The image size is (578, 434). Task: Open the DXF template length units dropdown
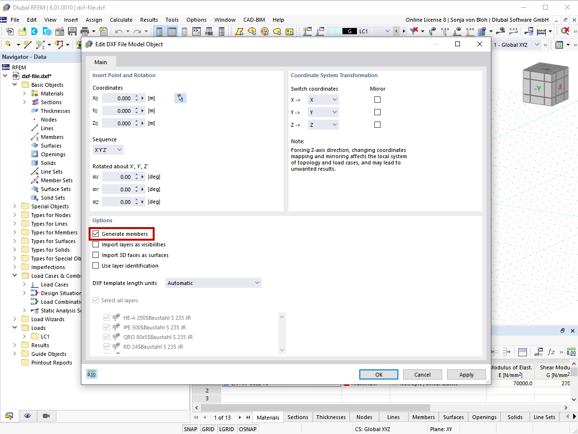click(x=213, y=283)
